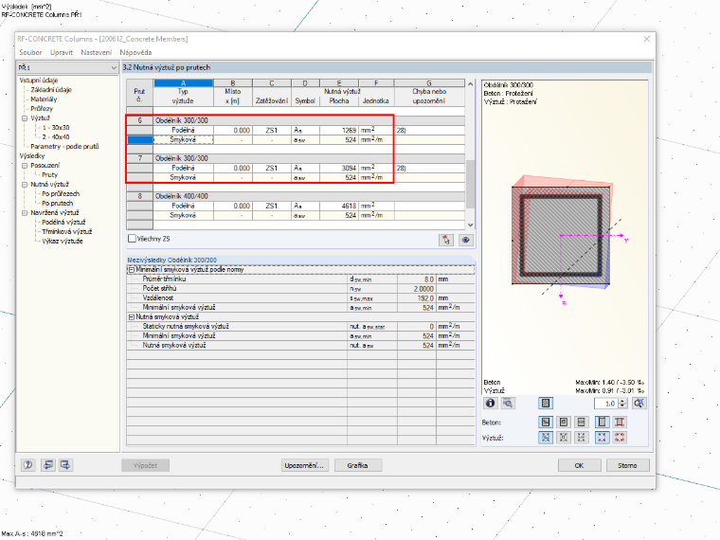Image resolution: width=720 pixels, height=540 pixels.
Task: Select third Beton display mode icon
Action: click(x=582, y=422)
